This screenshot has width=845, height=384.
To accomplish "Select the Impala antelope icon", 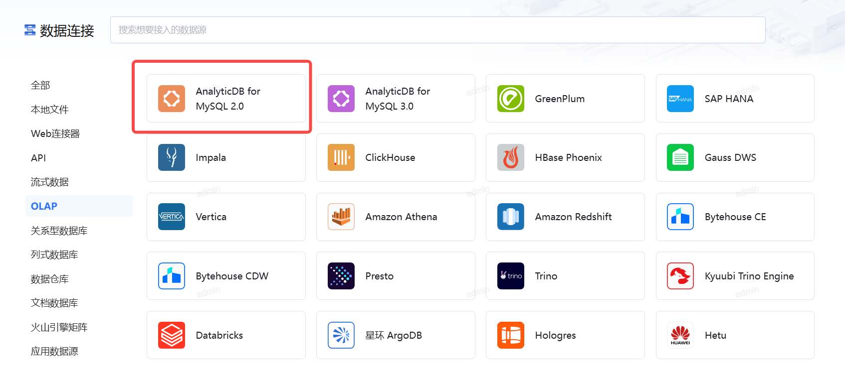I will pyautogui.click(x=171, y=157).
